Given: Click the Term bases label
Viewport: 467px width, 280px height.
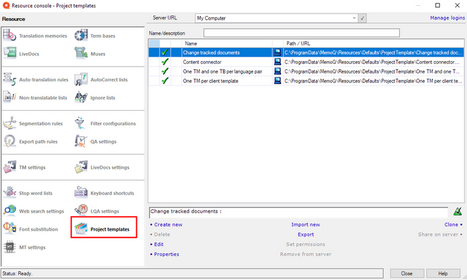Looking at the screenshot, I should pos(103,36).
